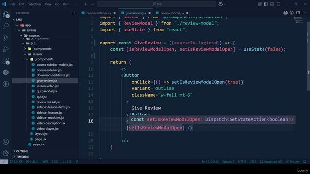Viewport: 310px width, 174px height.
Task: Open the Run menu
Action: pyautogui.click(x=66, y=4)
